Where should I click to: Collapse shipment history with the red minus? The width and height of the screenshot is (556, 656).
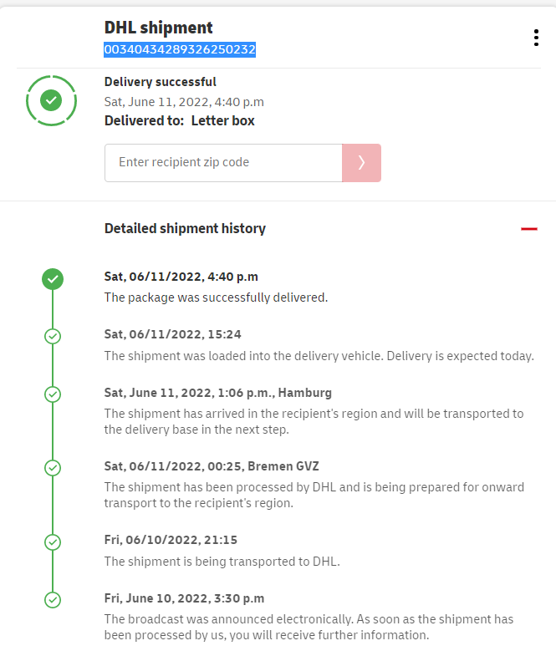coord(528,228)
